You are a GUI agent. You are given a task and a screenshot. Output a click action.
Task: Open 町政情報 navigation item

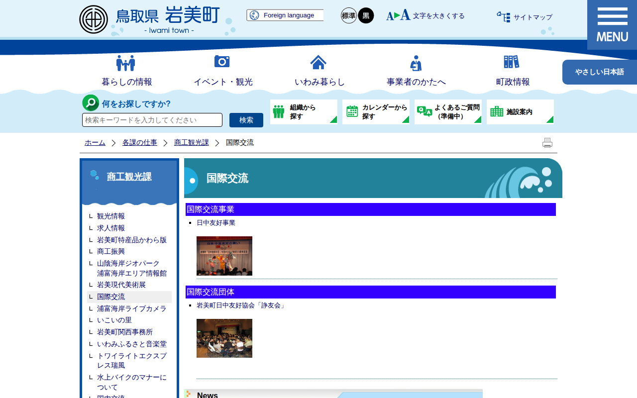513,71
